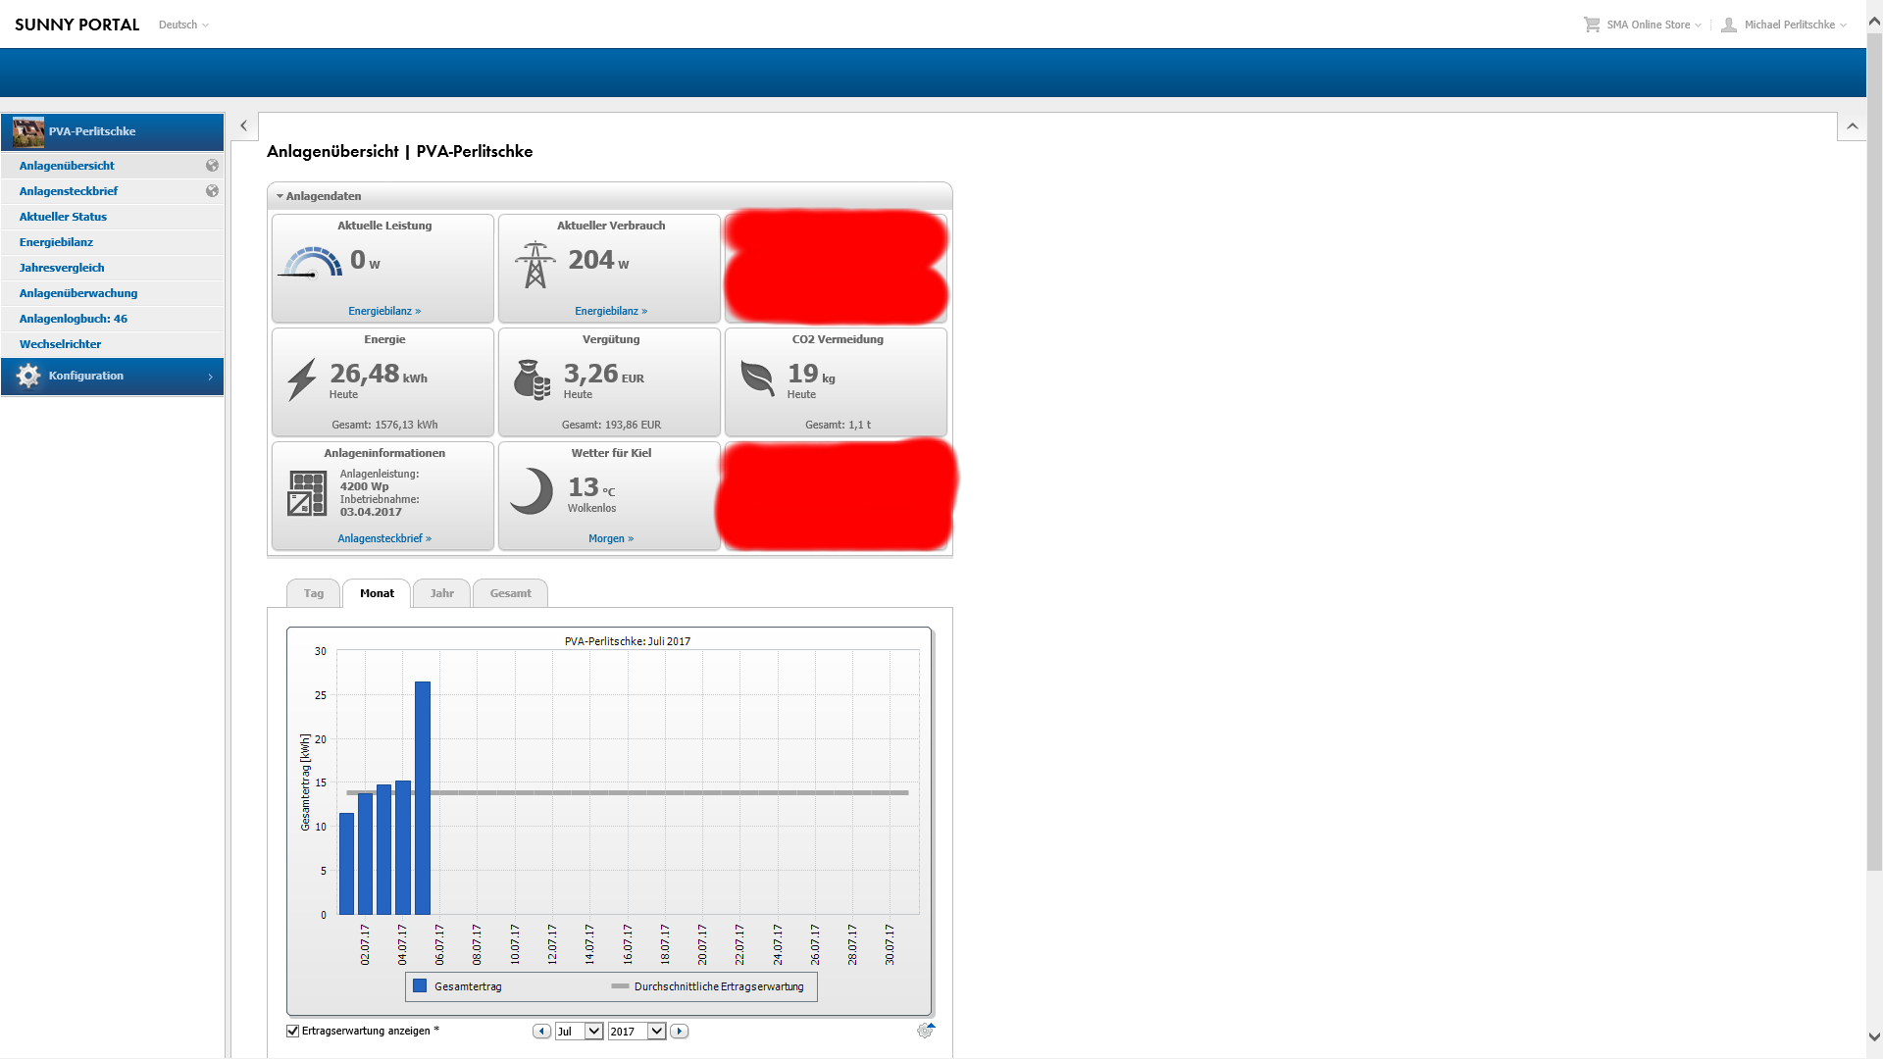Open Energiebilanz in the sidebar

pos(56,242)
